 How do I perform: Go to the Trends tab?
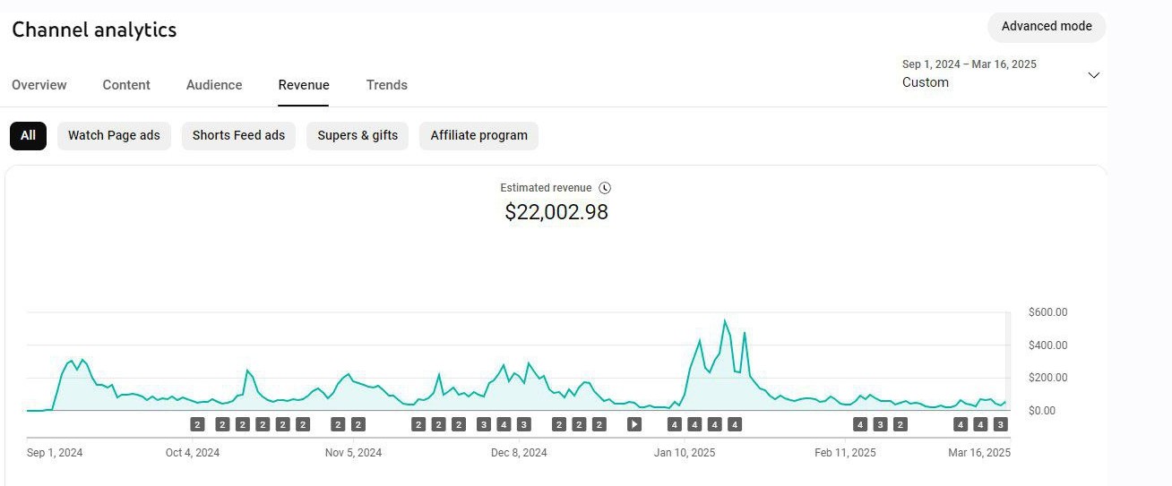coord(386,85)
